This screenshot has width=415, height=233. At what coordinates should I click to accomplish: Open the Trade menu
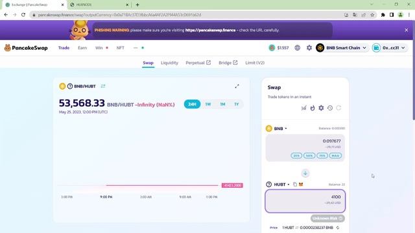(x=64, y=48)
